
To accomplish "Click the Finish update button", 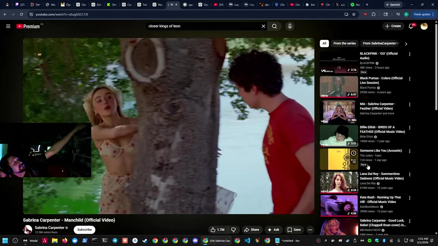I will [x=424, y=14].
